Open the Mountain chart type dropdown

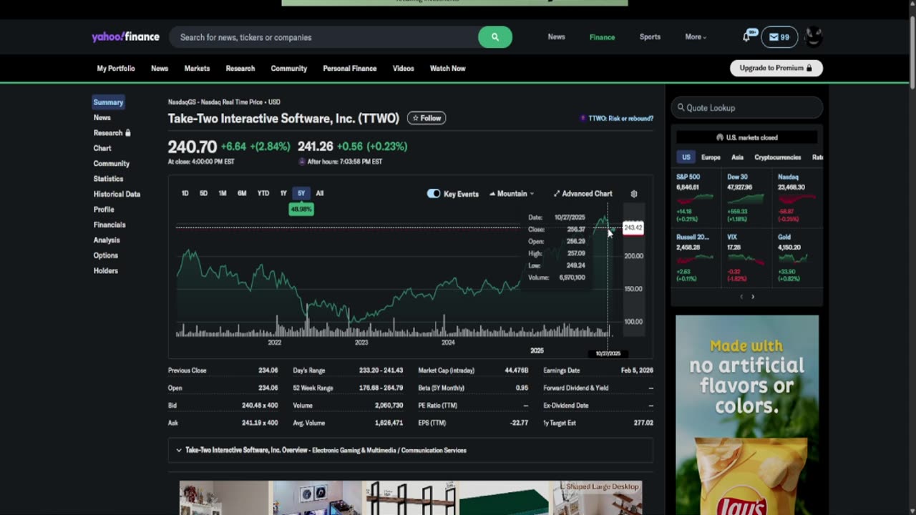[x=512, y=194]
